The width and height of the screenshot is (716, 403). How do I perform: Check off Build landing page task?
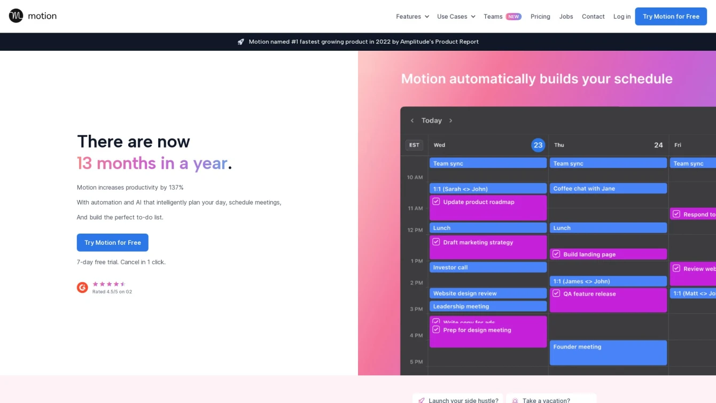coord(556,254)
